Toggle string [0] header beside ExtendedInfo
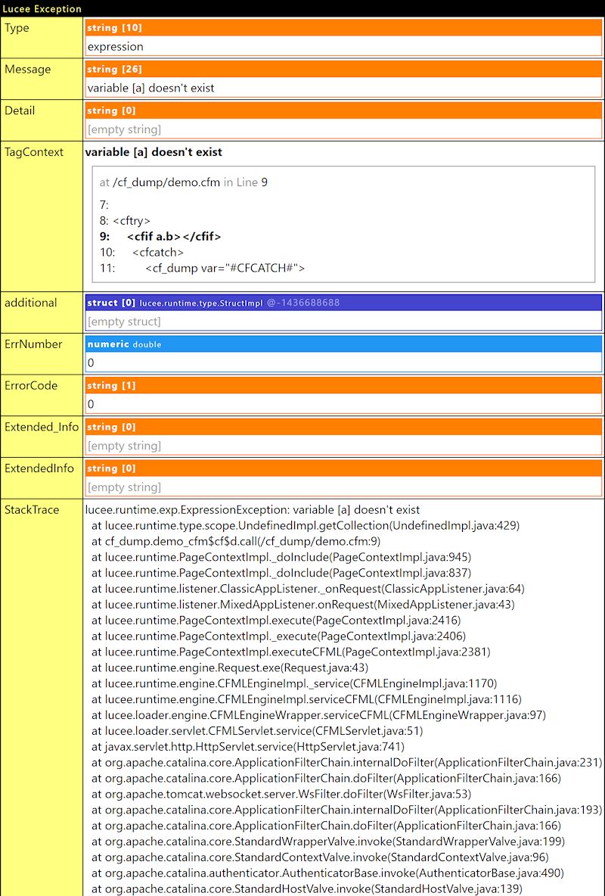Screen dimensions: 605x896 tap(343, 468)
